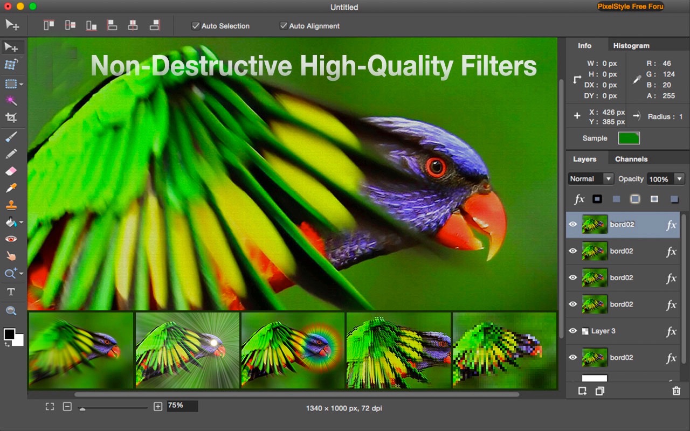This screenshot has width=690, height=431.
Task: Open the Normal blend mode dropdown
Action: tap(591, 179)
